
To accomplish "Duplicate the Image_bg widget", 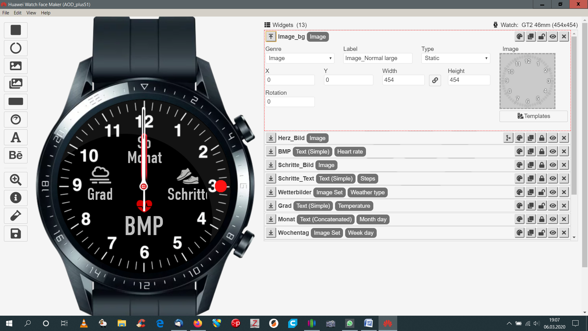I will [531, 36].
